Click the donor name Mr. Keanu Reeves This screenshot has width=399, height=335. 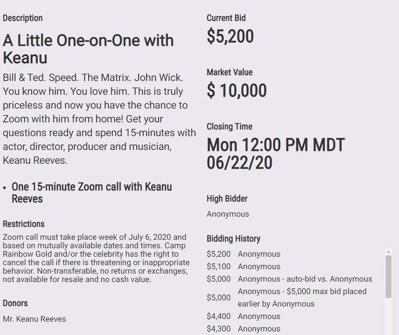34,319
